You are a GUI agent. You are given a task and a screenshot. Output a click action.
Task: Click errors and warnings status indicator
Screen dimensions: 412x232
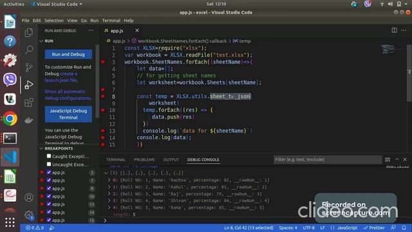click(x=35, y=227)
